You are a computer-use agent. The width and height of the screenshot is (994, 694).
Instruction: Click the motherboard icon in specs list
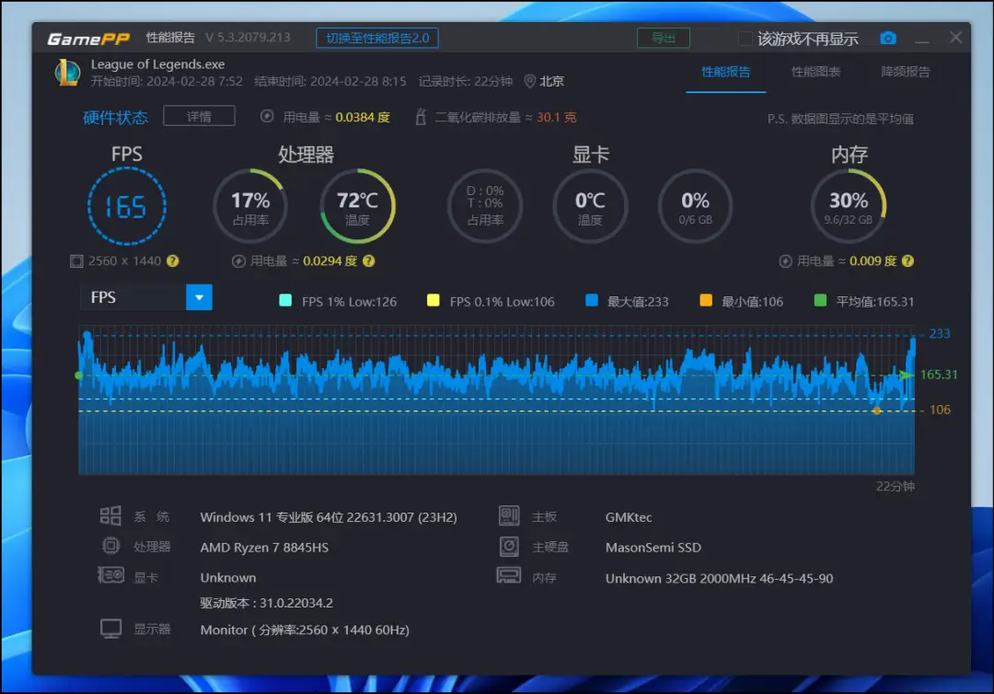pos(509,516)
